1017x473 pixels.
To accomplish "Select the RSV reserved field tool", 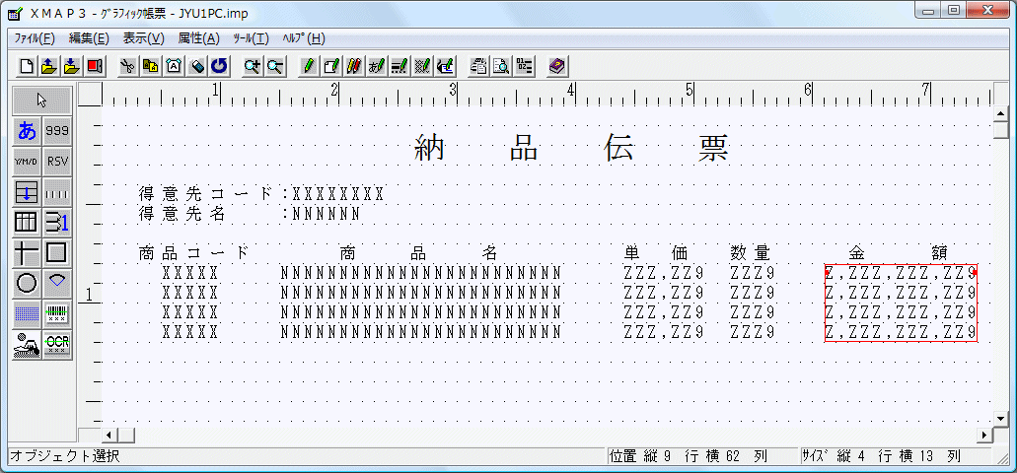I will pos(57,162).
